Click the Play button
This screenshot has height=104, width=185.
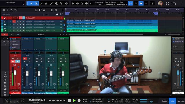point(74,101)
